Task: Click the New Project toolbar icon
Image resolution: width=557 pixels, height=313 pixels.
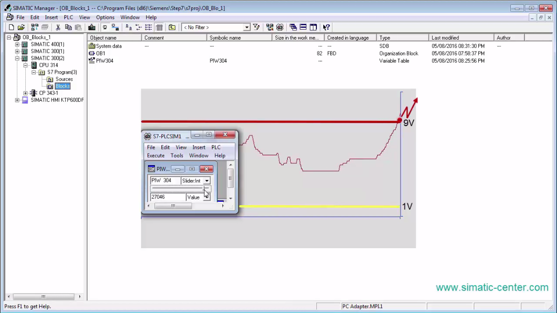Action: point(11,27)
